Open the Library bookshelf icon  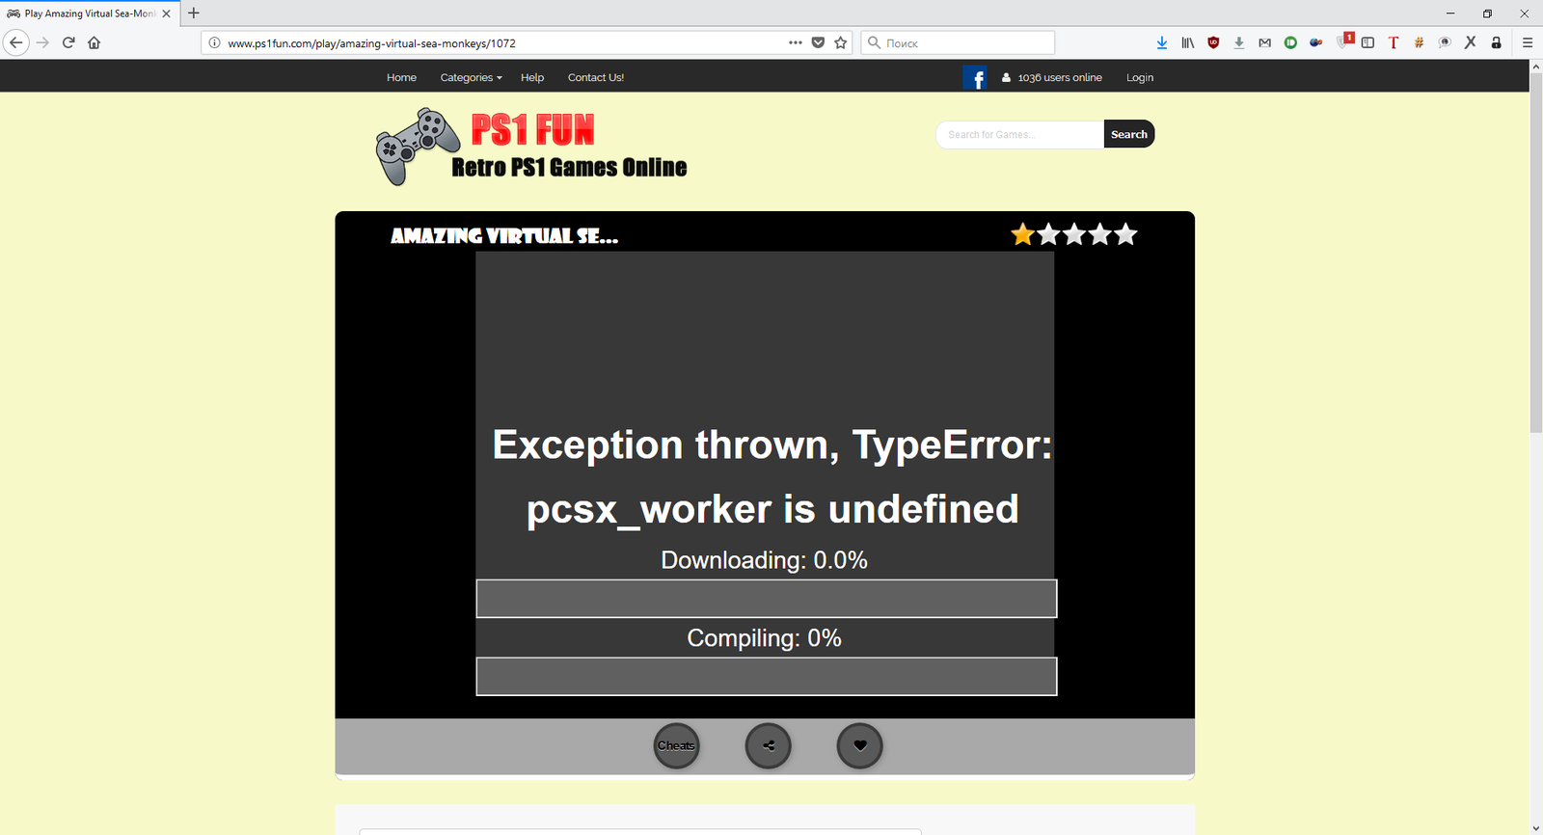point(1188,42)
